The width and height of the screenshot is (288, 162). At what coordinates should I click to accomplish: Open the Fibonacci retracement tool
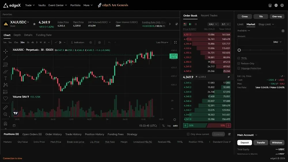point(5,64)
